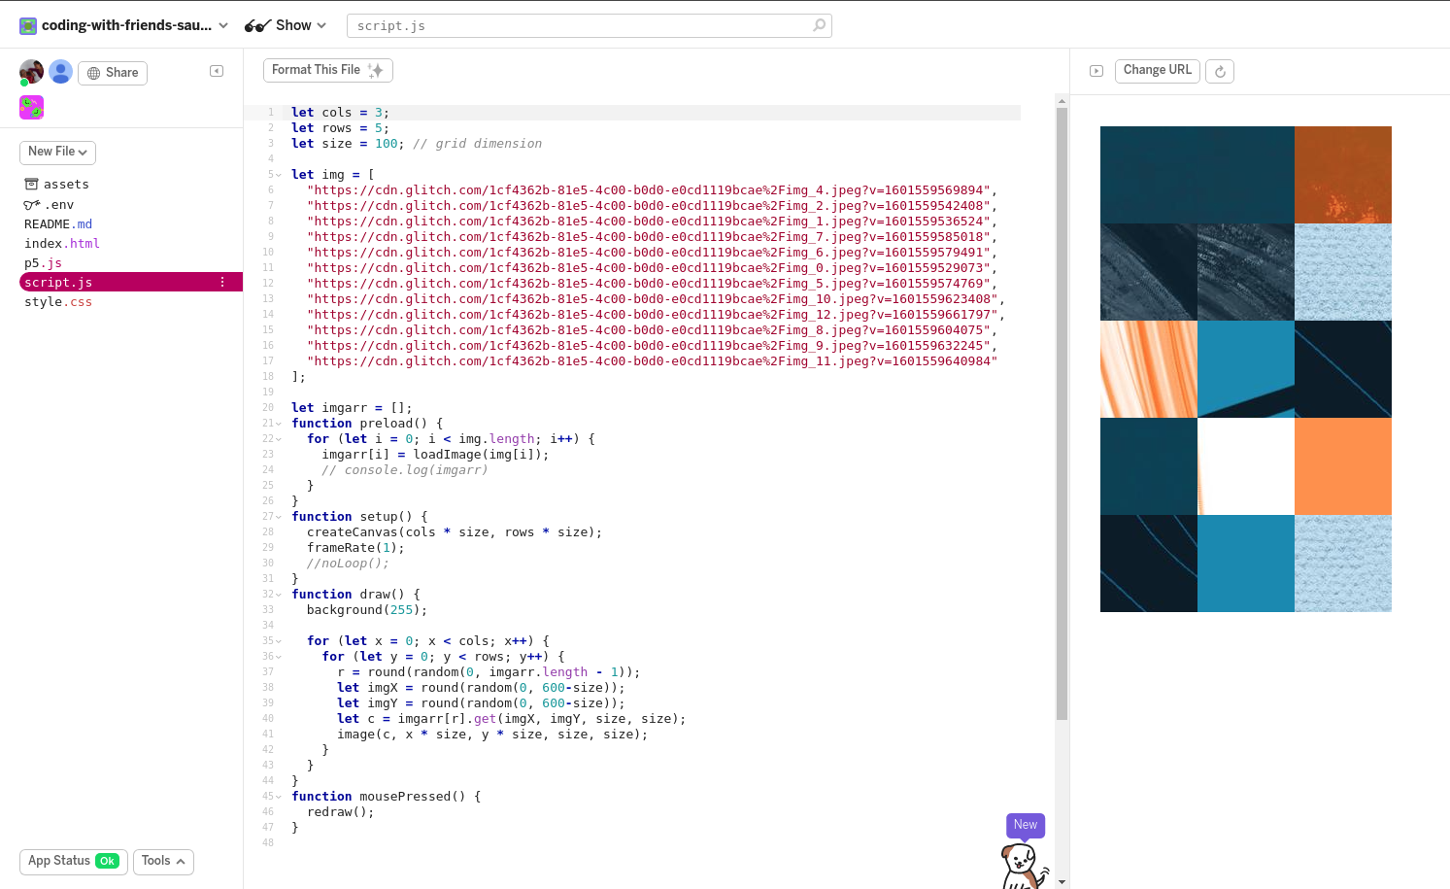Refresh the preview with reload icon
The height and width of the screenshot is (889, 1450).
click(1220, 71)
